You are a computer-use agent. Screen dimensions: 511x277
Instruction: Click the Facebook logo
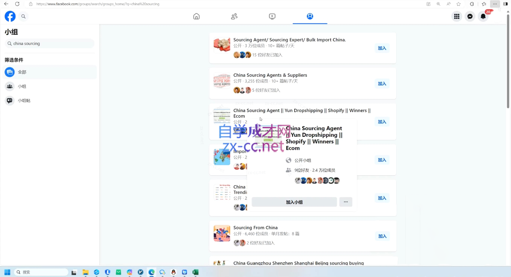click(10, 16)
